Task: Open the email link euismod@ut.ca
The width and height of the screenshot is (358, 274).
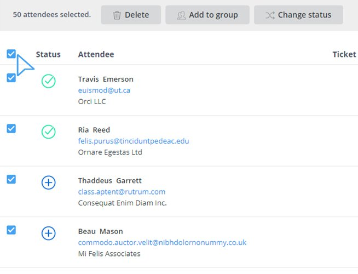Action: pos(104,90)
